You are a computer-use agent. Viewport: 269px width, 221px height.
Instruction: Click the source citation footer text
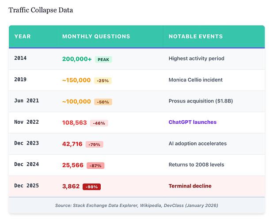coord(136,206)
